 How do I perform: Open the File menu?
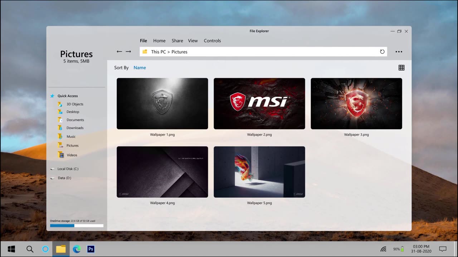[143, 41]
